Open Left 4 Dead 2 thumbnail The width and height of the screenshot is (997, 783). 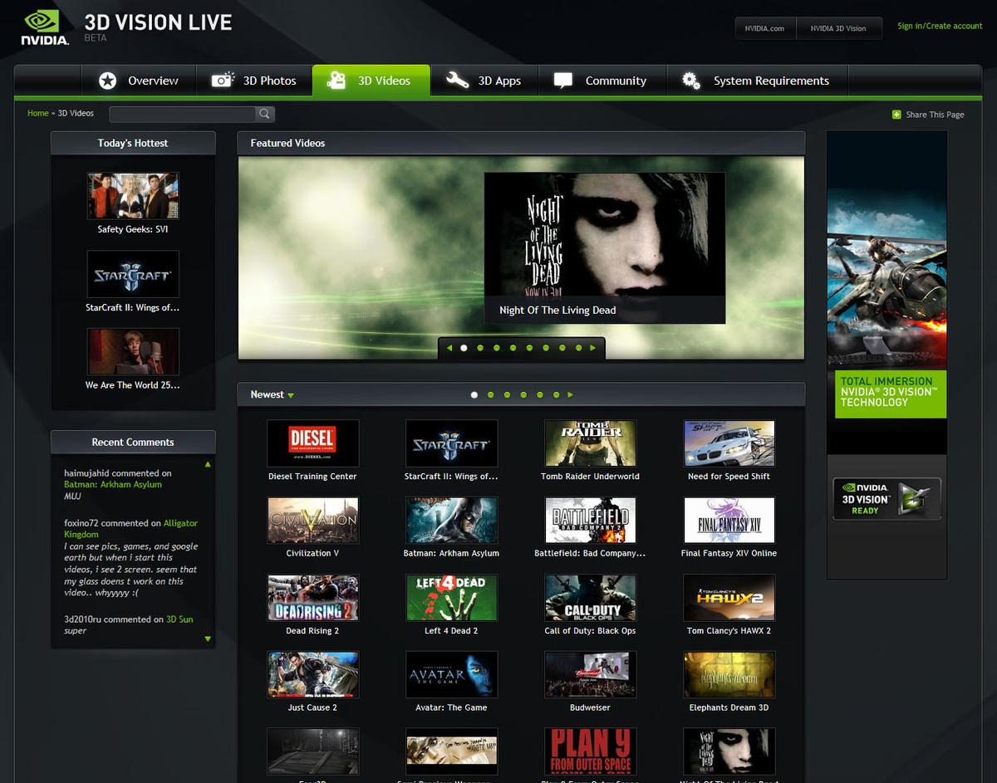(452, 598)
